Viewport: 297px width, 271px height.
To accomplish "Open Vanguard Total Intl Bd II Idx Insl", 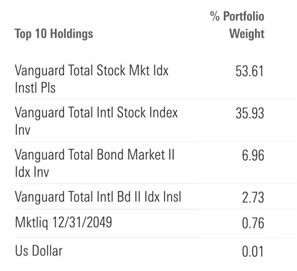I will (98, 197).
